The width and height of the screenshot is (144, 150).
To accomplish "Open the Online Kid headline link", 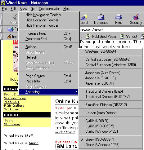I will [x=67, y=102].
